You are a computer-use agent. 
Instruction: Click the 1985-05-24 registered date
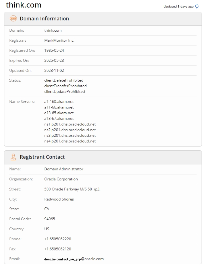[54, 51]
